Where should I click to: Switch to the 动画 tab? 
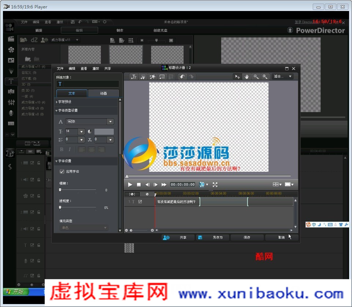tap(103, 93)
